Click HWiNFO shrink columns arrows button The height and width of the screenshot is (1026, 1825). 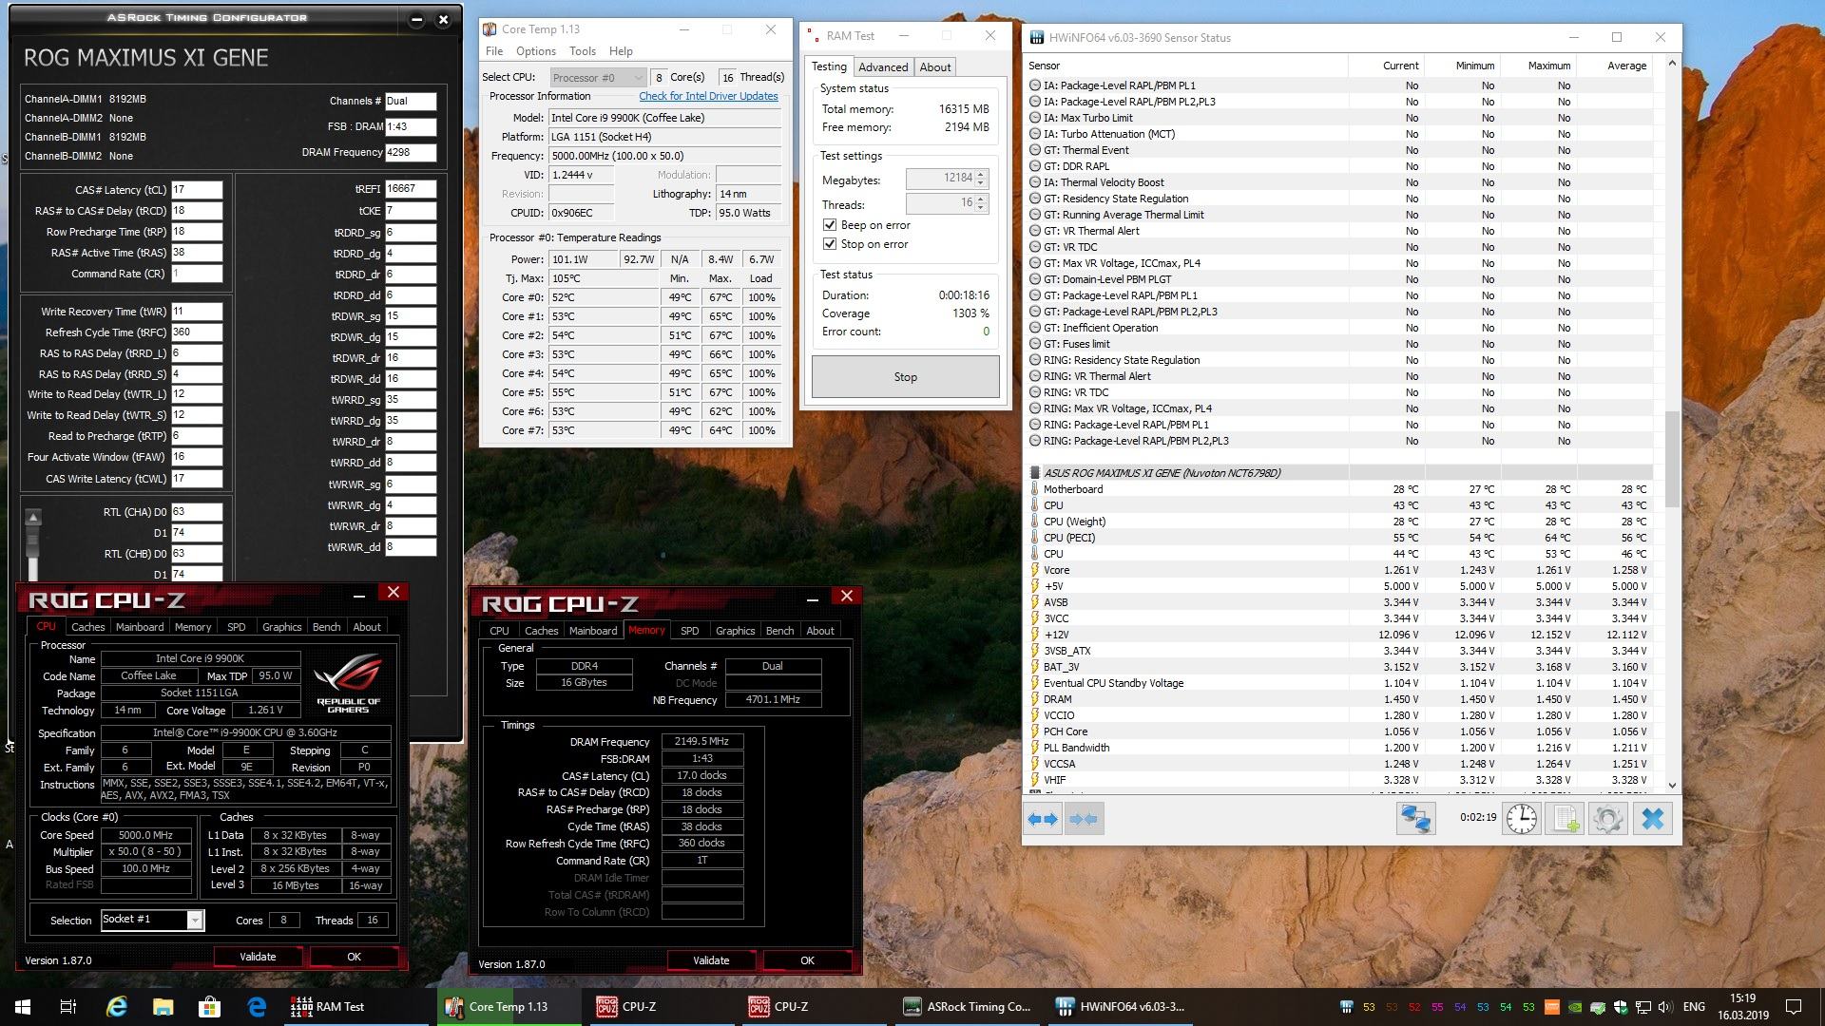(1084, 819)
